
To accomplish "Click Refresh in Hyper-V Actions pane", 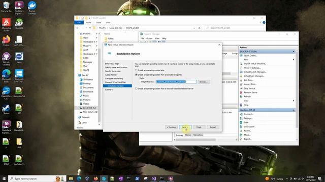I will click(x=247, y=97).
